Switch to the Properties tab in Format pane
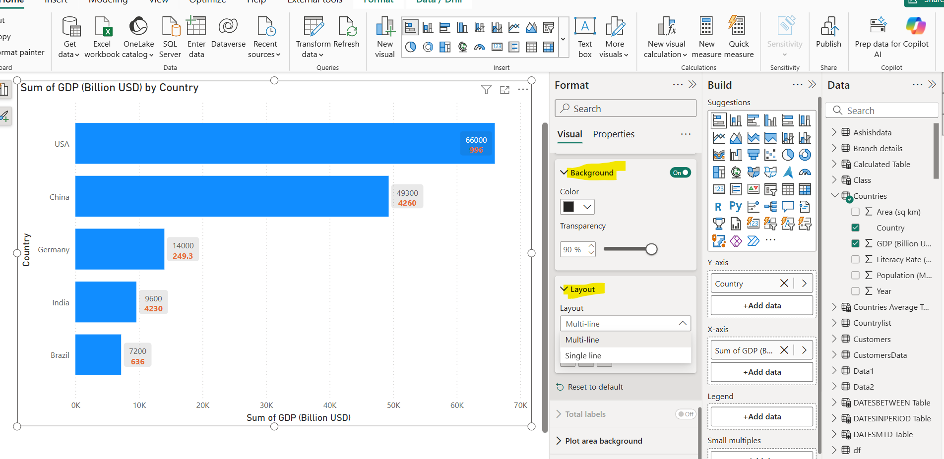 pos(614,134)
